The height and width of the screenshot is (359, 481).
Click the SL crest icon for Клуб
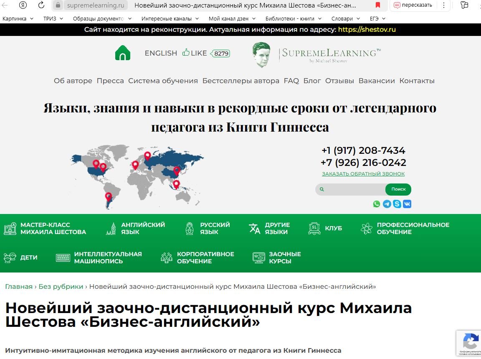point(314,229)
